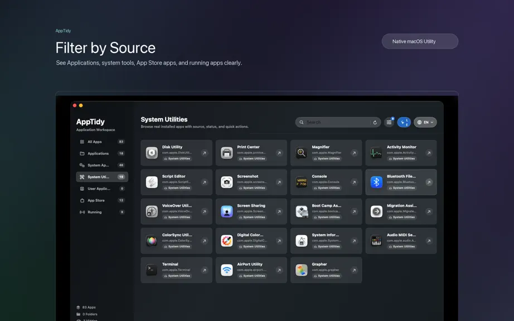Select the Audio MIDI Setup icon

click(x=376, y=241)
